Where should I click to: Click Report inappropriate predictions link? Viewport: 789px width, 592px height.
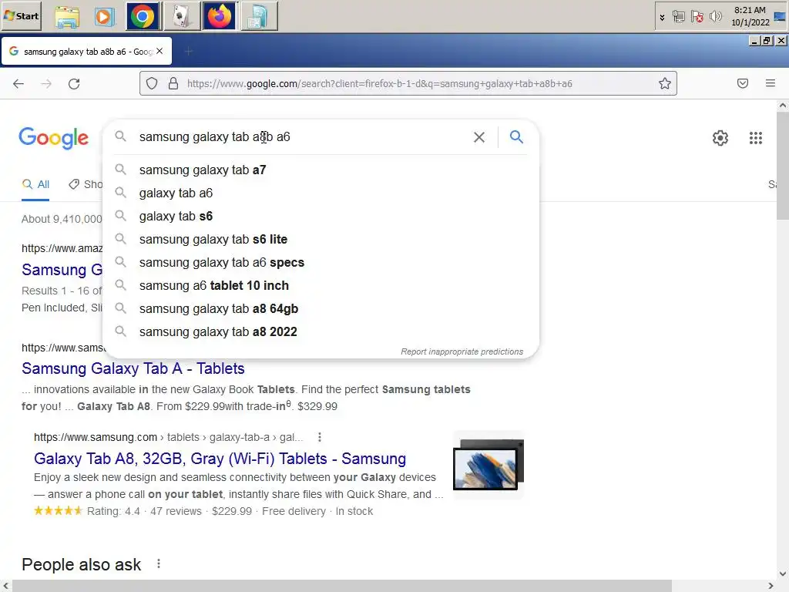pyautogui.click(x=462, y=351)
